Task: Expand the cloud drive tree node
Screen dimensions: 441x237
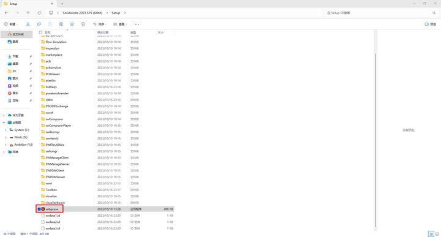Action: (4, 115)
